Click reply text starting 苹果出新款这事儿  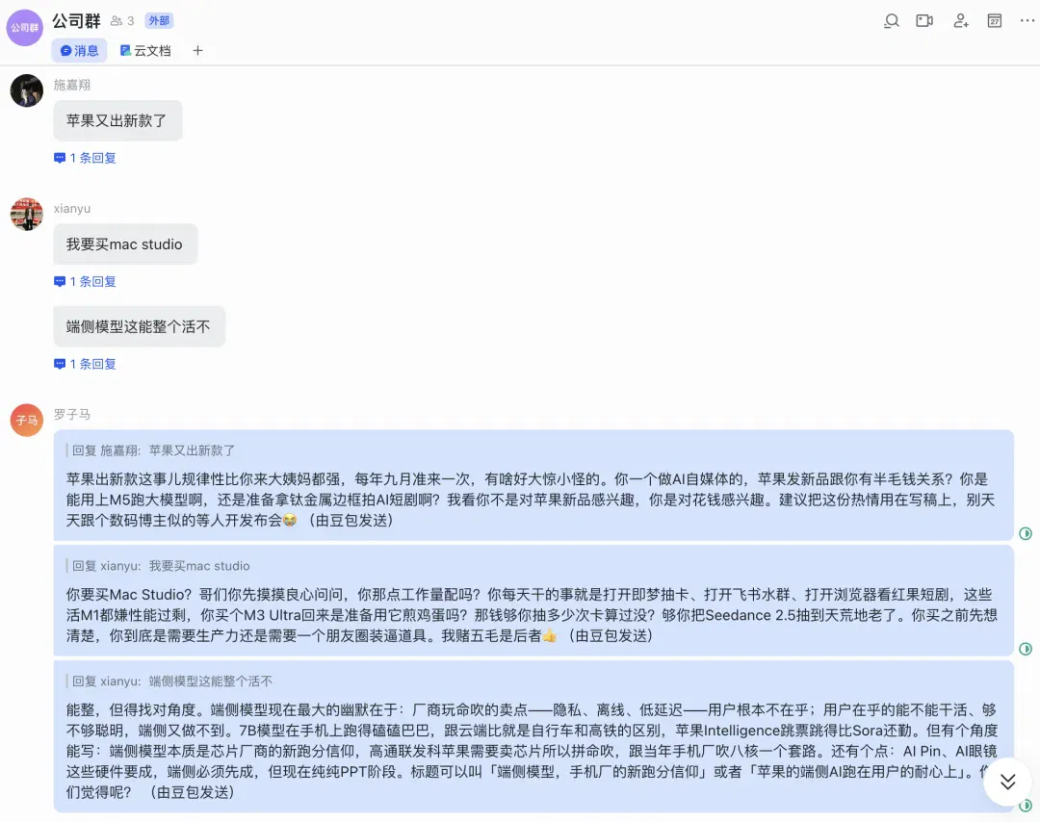pos(530,500)
